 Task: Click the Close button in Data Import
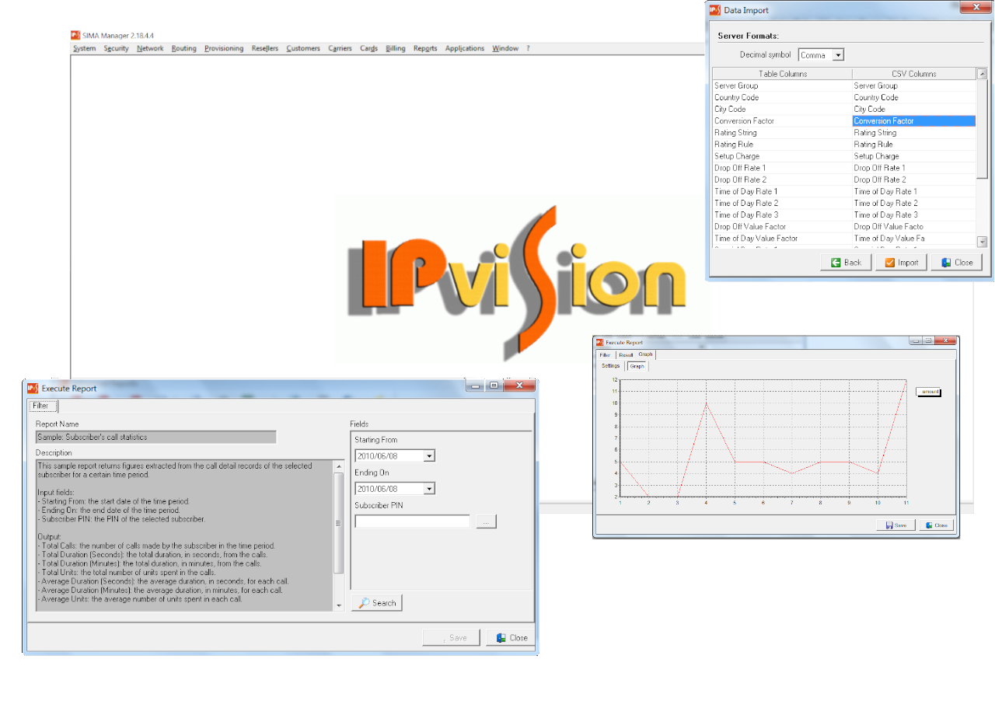point(956,262)
